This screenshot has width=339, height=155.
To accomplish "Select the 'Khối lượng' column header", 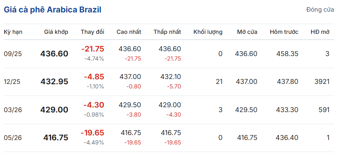I will point(208,32).
